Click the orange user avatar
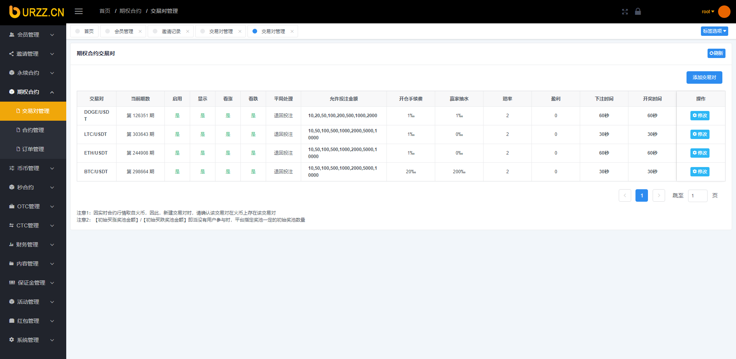Screen dimensions: 736x359 tap(724, 12)
